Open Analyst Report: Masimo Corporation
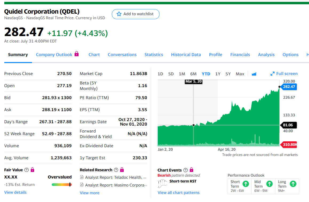Image resolution: width=309 pixels, height=202 pixels. [116, 185]
